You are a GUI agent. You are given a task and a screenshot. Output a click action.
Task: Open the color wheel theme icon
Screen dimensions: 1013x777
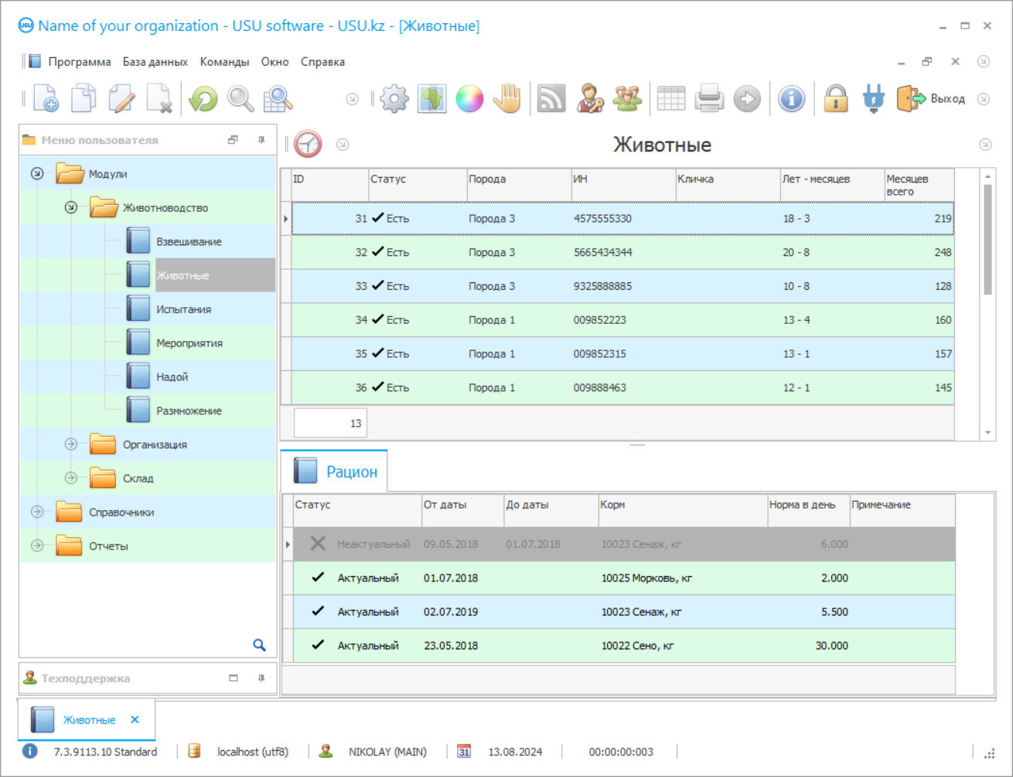click(469, 99)
